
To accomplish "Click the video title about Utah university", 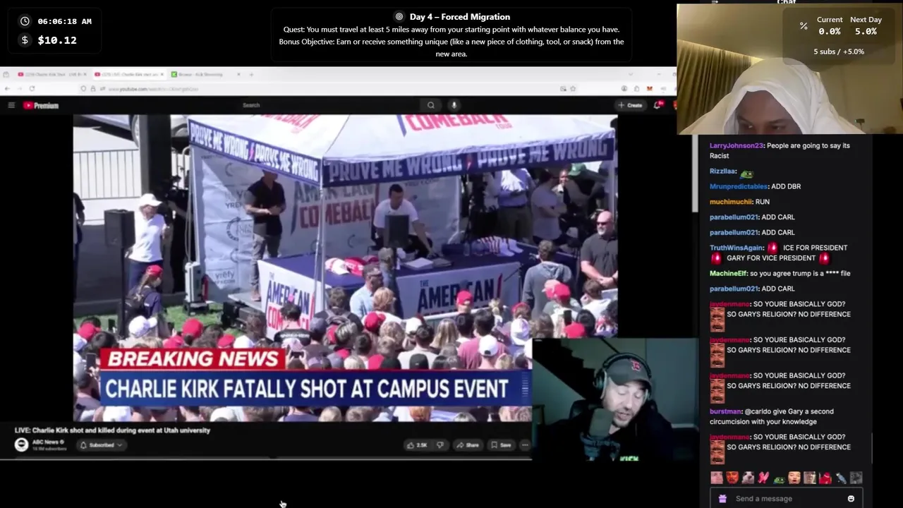I will (x=112, y=430).
